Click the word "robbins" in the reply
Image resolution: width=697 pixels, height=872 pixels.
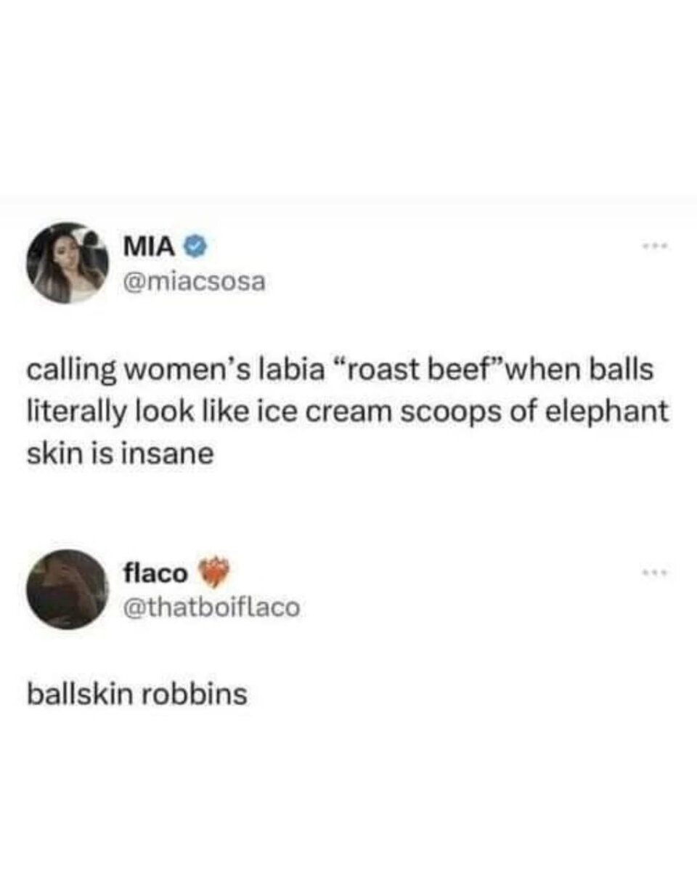click(x=193, y=695)
